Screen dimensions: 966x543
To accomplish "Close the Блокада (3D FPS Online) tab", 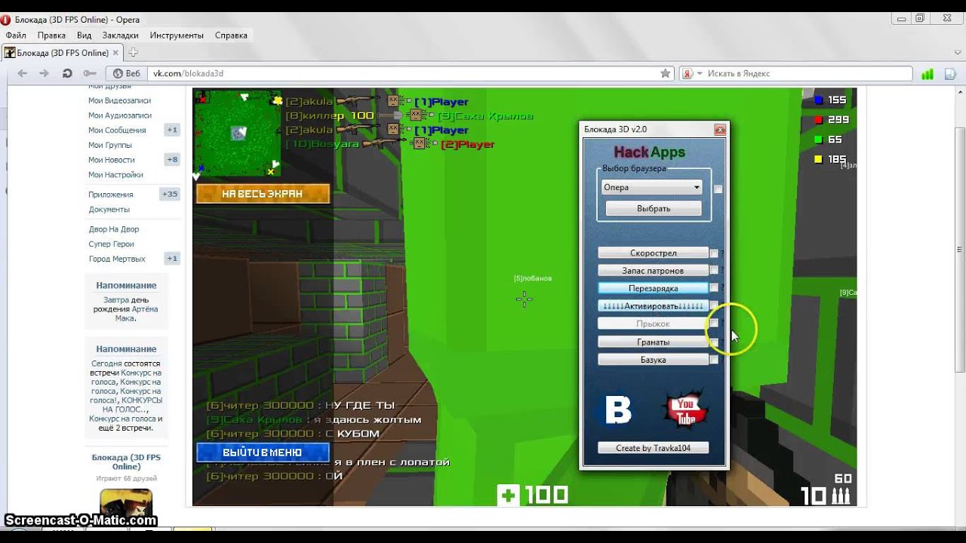I will (x=115, y=53).
